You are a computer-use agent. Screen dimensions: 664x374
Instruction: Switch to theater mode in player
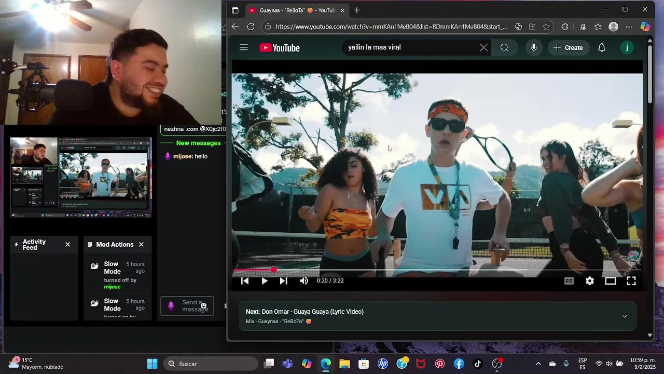click(x=611, y=280)
